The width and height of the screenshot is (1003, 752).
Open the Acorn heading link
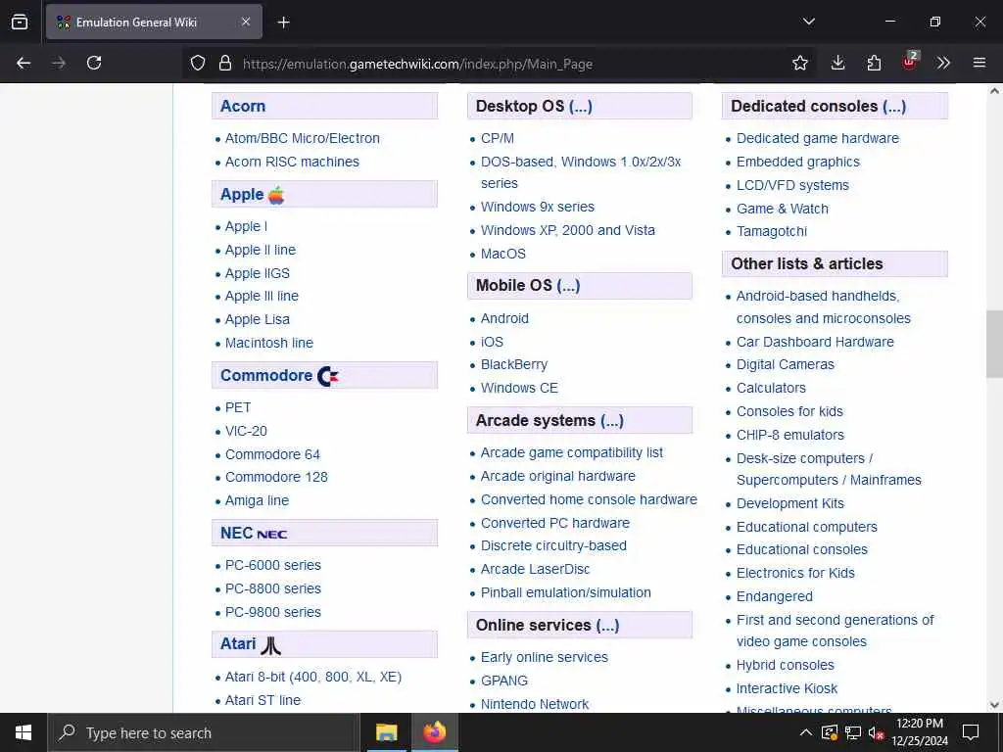243,106
